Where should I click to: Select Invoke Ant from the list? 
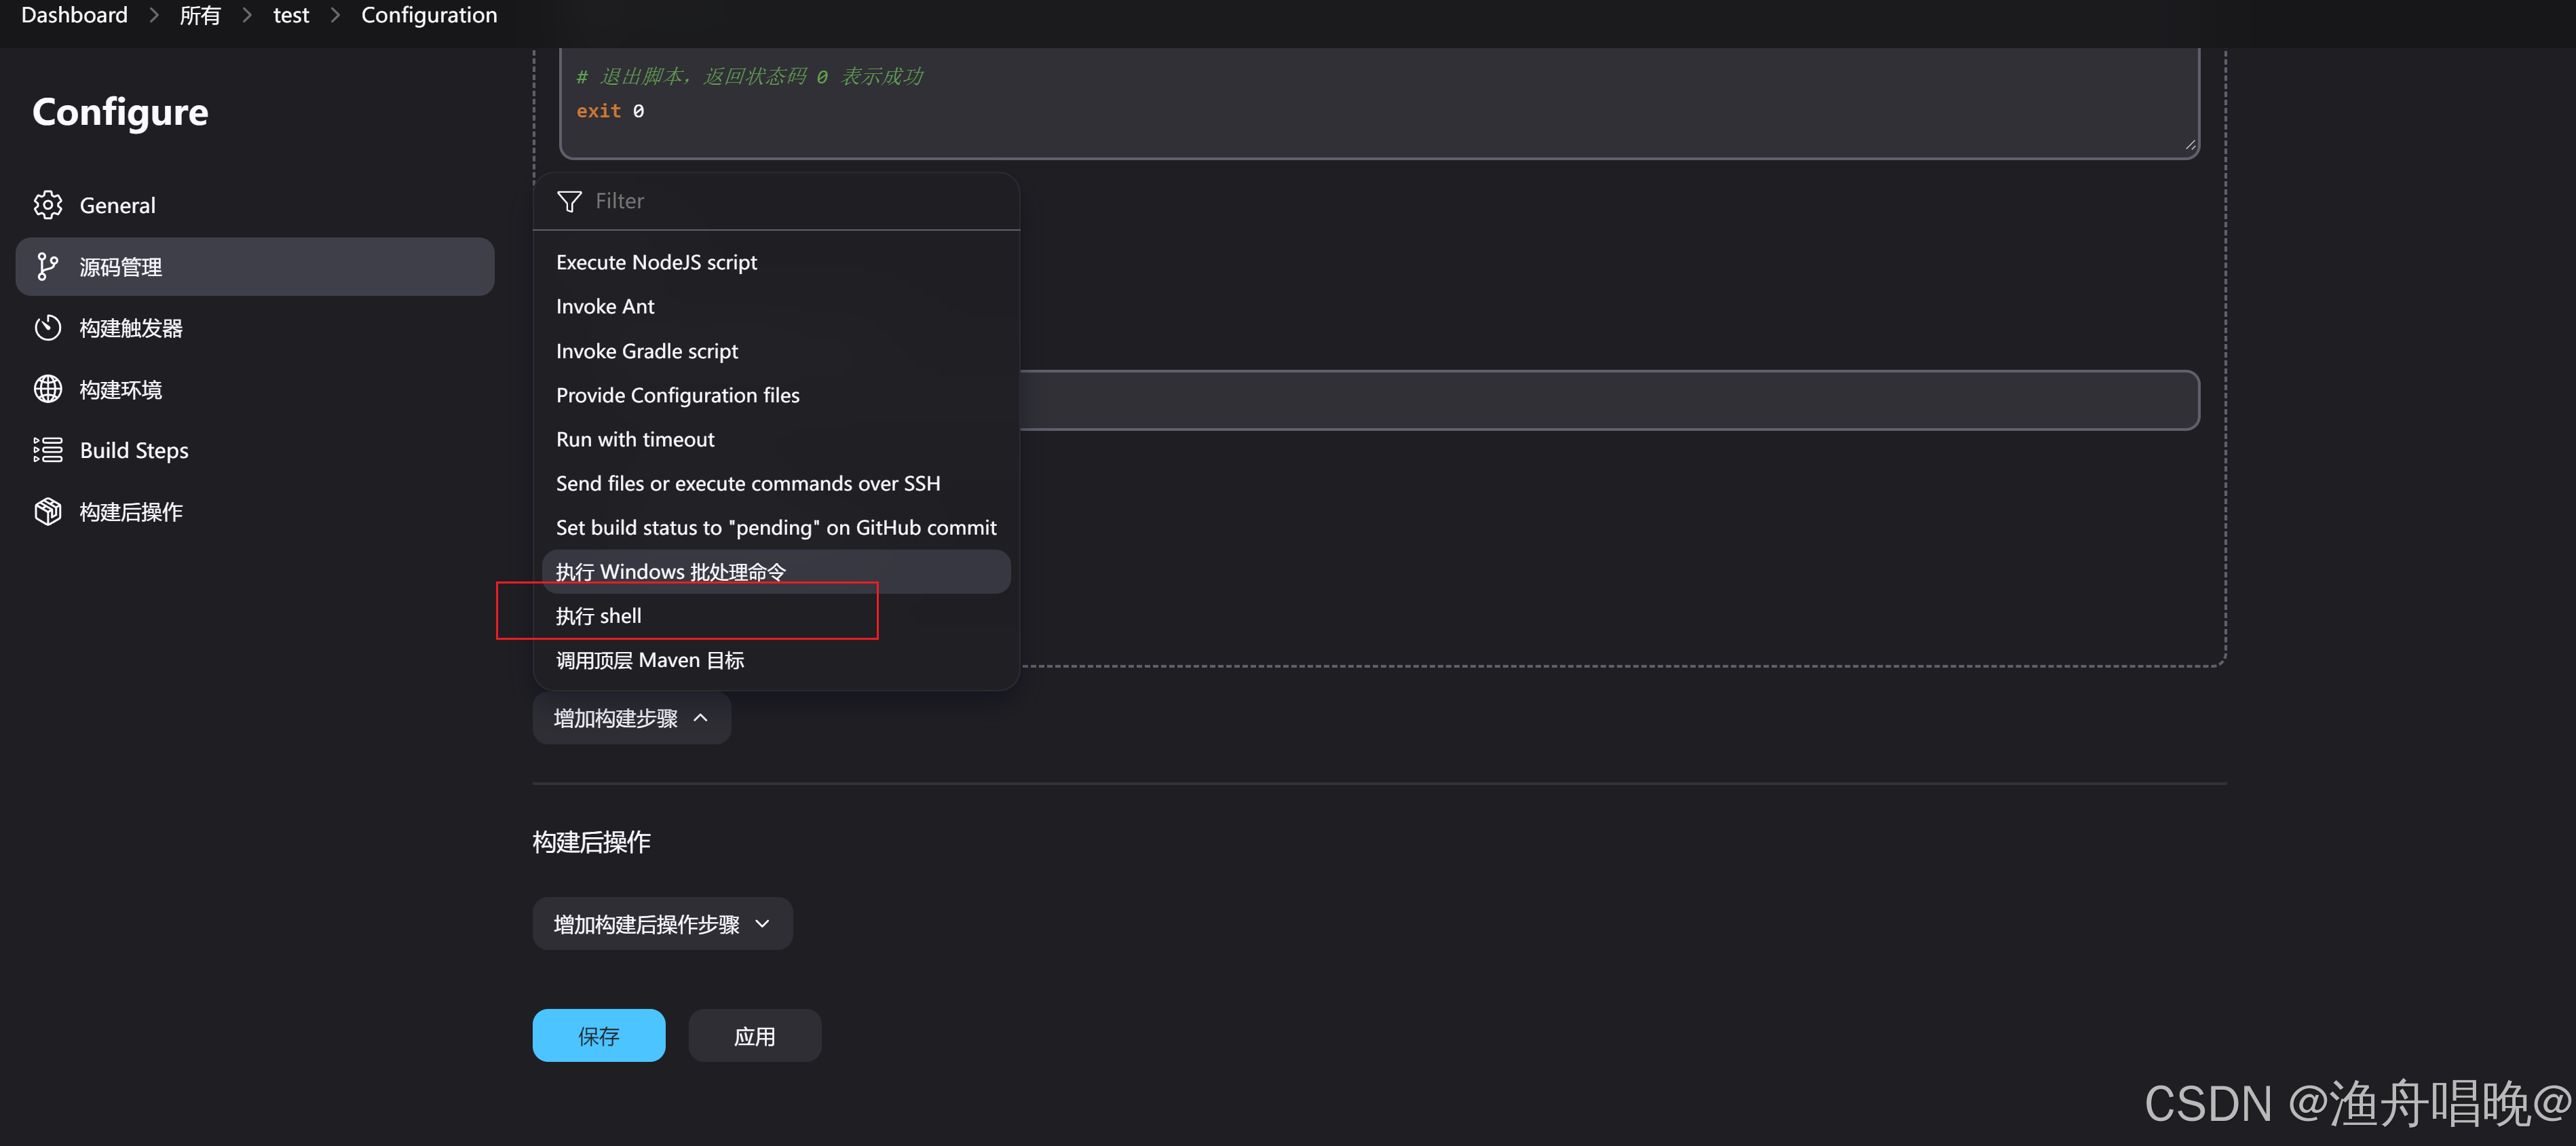(776, 306)
